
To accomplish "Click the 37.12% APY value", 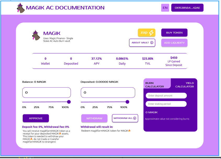I will point(97,59).
